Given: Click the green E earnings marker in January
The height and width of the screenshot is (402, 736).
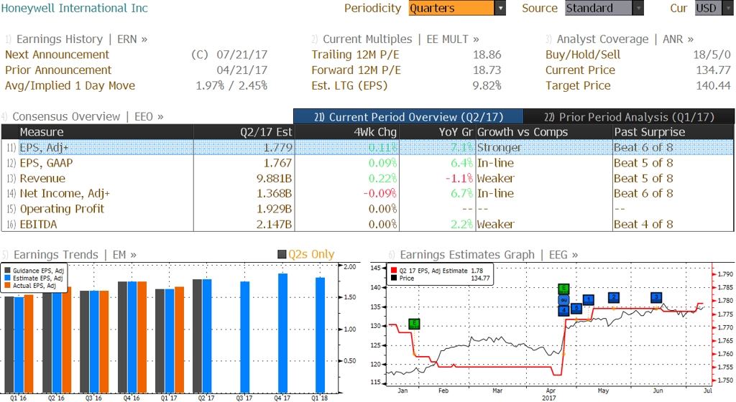Looking at the screenshot, I should (414, 324).
